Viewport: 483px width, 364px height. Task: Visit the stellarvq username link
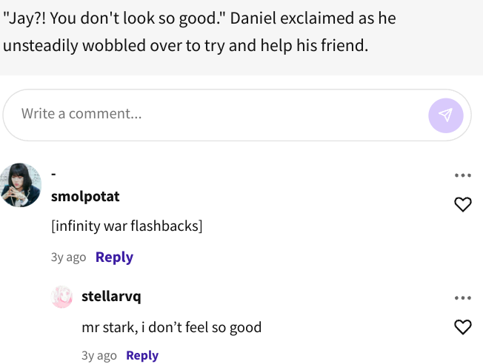click(x=111, y=297)
